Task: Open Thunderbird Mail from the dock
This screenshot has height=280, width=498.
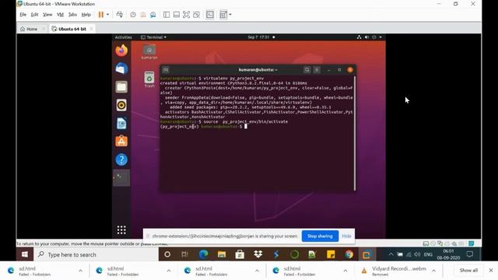Action: point(121,68)
